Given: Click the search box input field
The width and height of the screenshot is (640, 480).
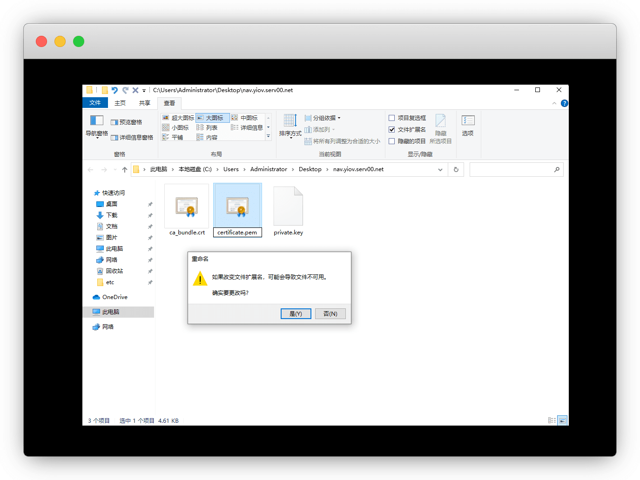Looking at the screenshot, I should tap(511, 170).
